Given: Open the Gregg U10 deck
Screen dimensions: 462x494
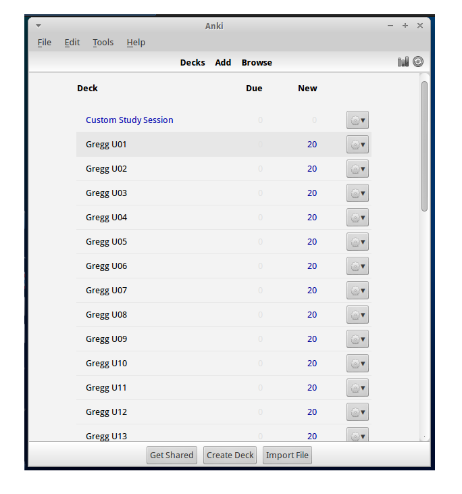Looking at the screenshot, I should click(106, 364).
